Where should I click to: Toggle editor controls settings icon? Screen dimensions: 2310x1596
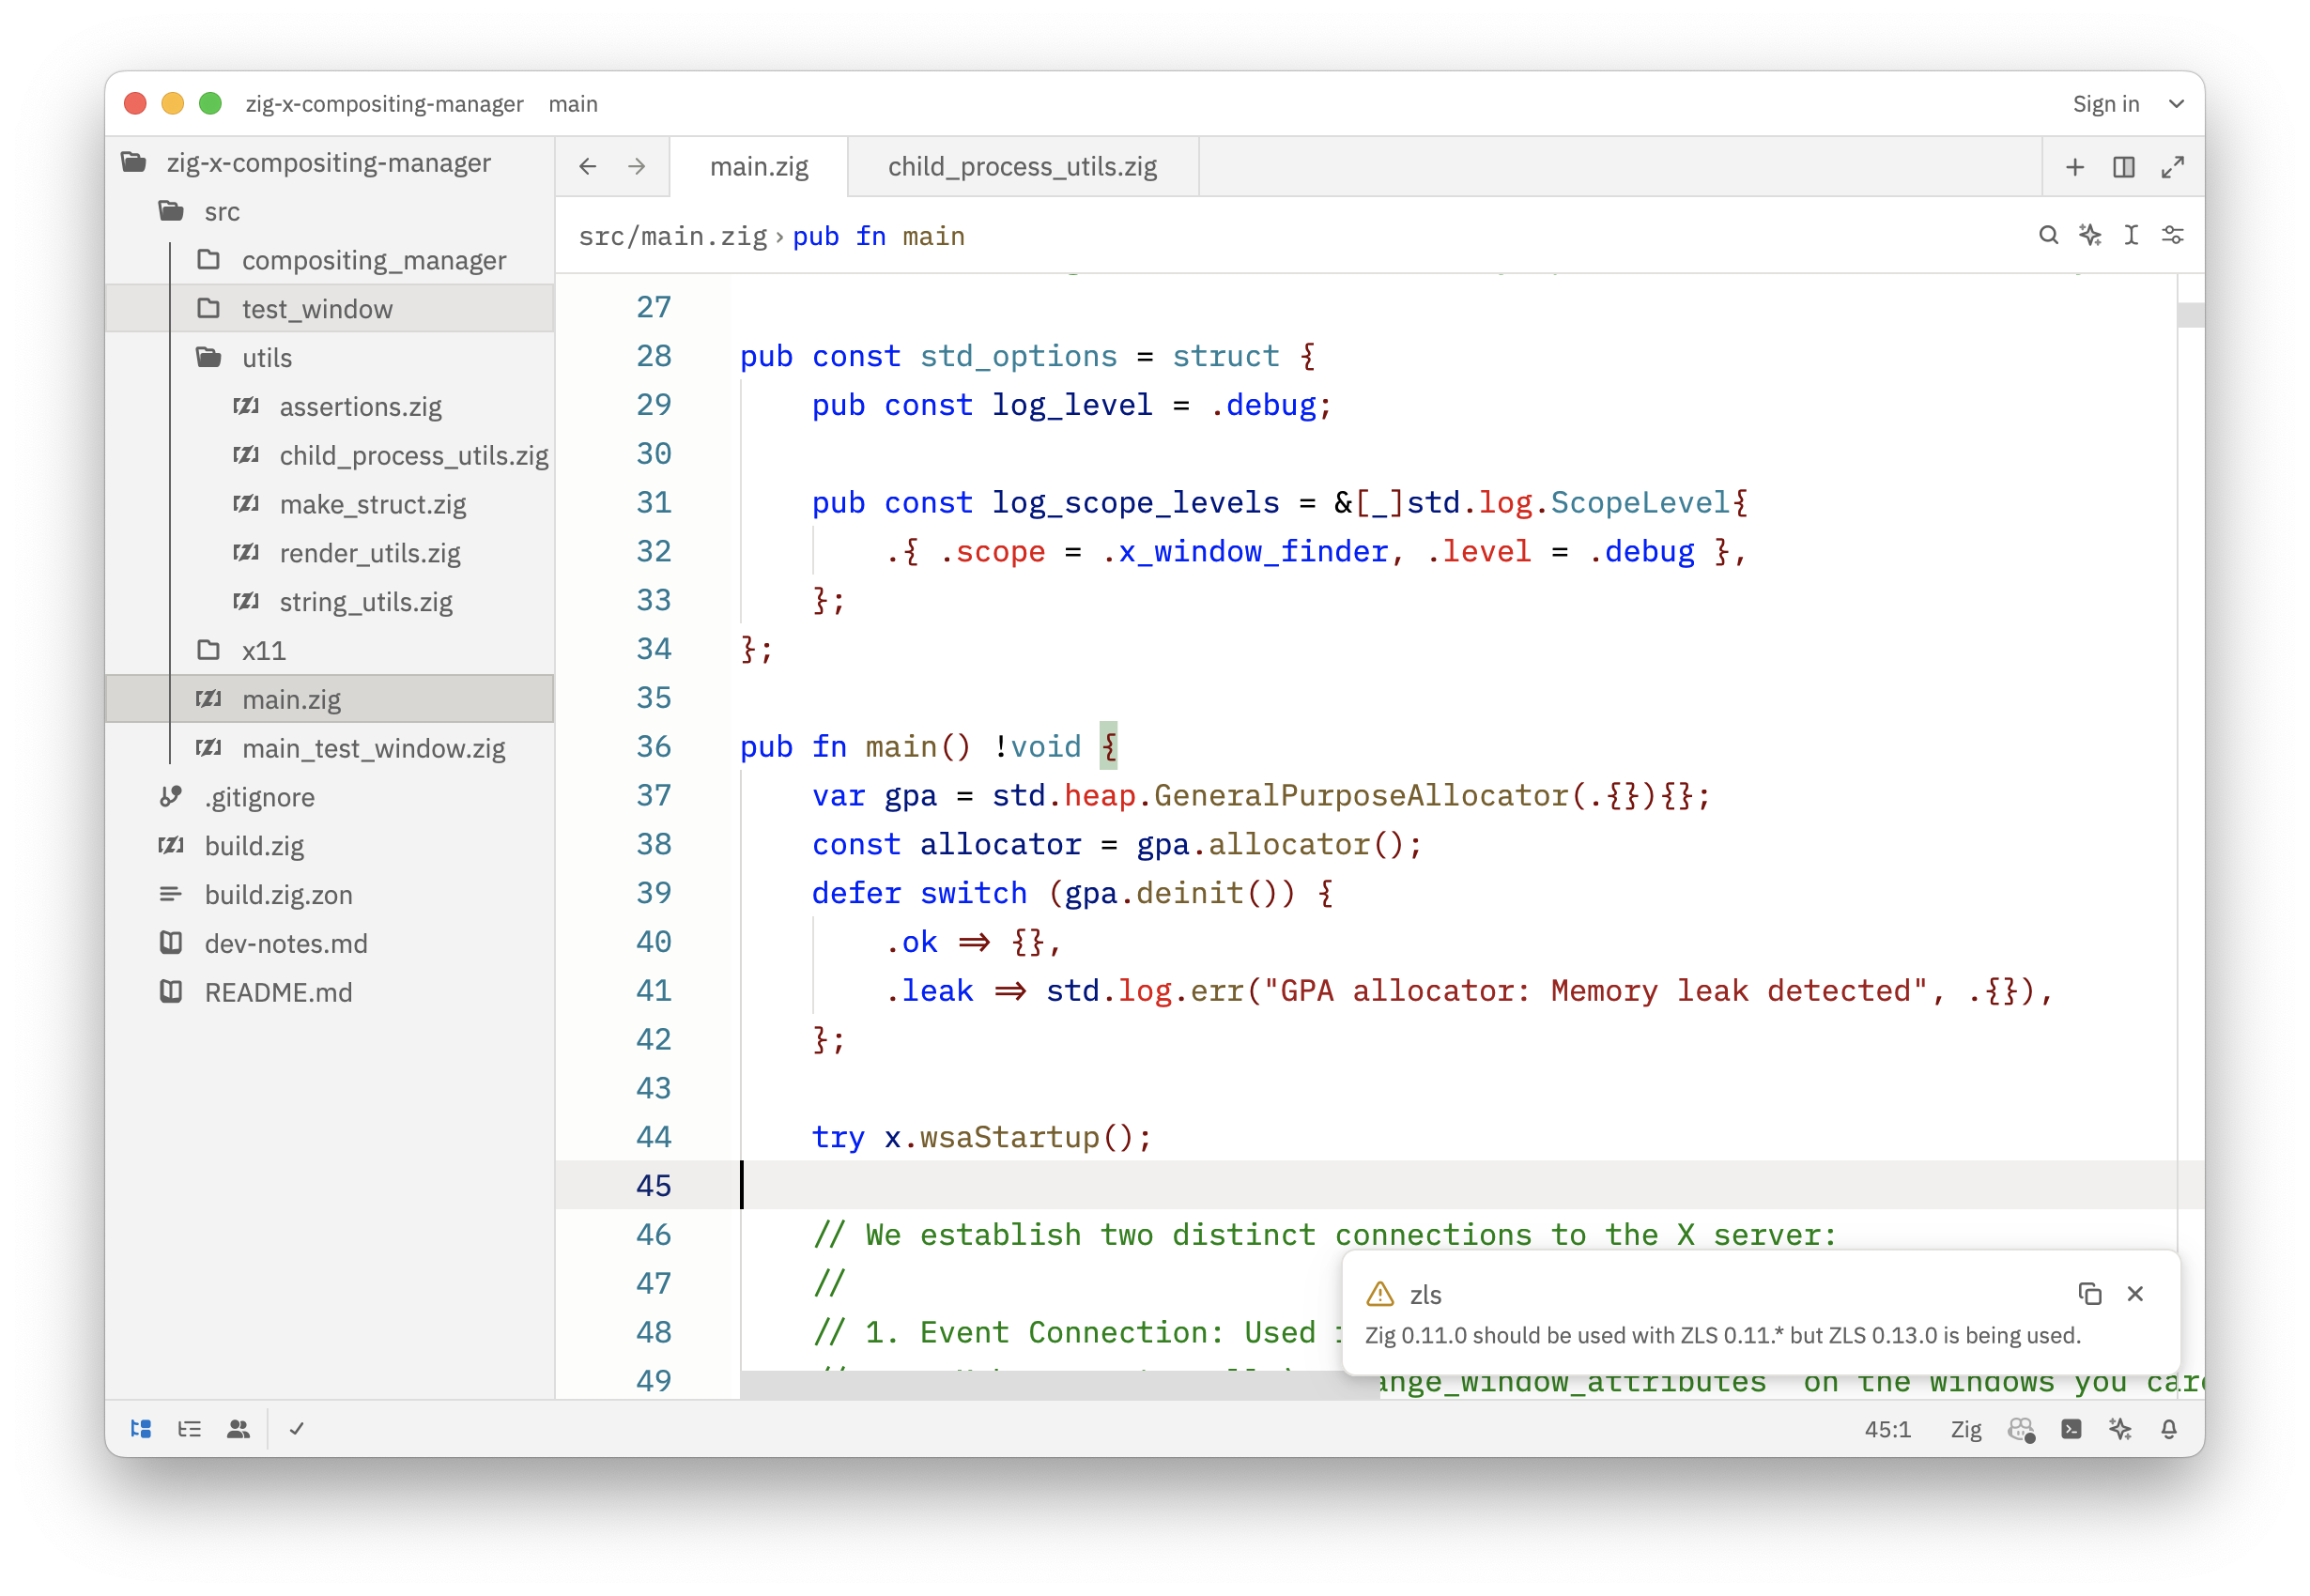(2172, 235)
